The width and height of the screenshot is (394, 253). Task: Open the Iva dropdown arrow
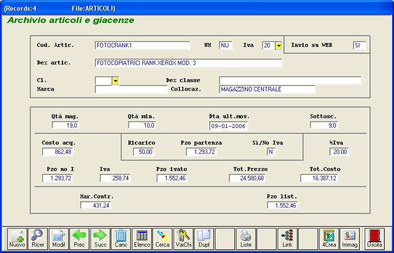[279, 46]
